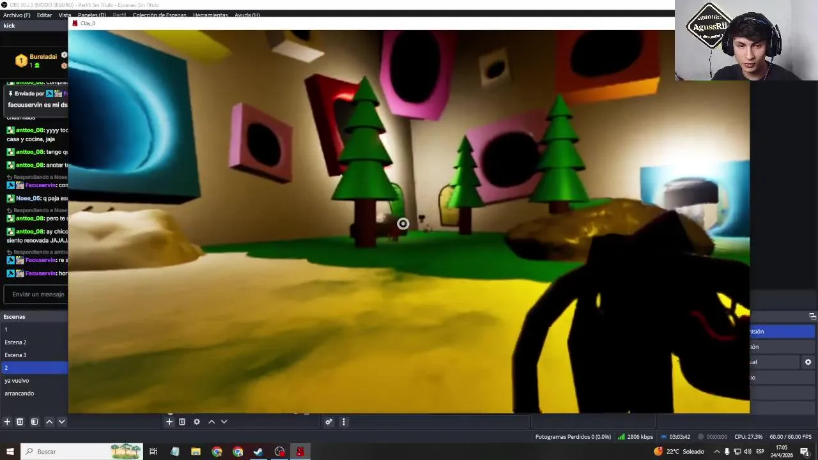This screenshot has height=460, width=818.
Task: Move selected source down
Action: [x=224, y=422]
